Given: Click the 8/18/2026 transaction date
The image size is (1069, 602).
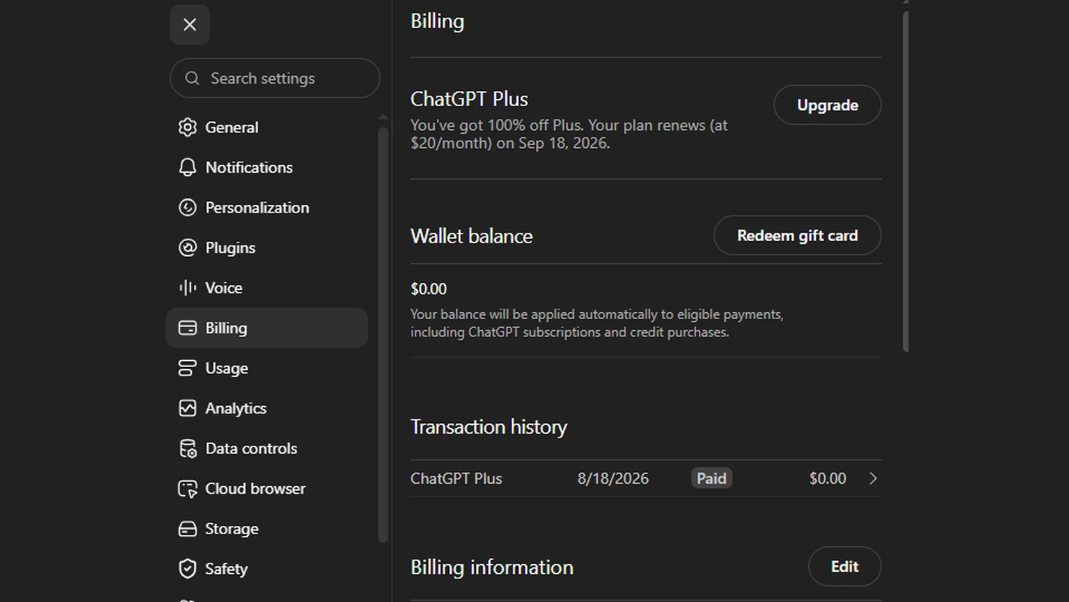Looking at the screenshot, I should coord(613,479).
